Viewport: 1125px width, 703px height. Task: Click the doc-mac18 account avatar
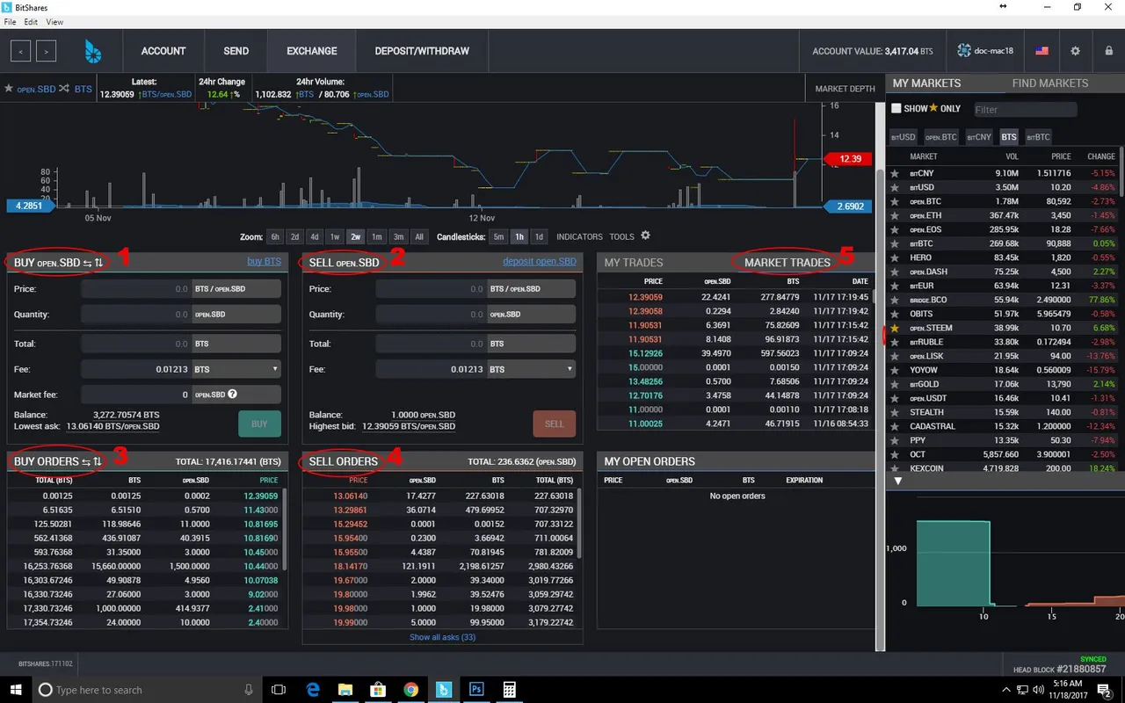point(964,51)
